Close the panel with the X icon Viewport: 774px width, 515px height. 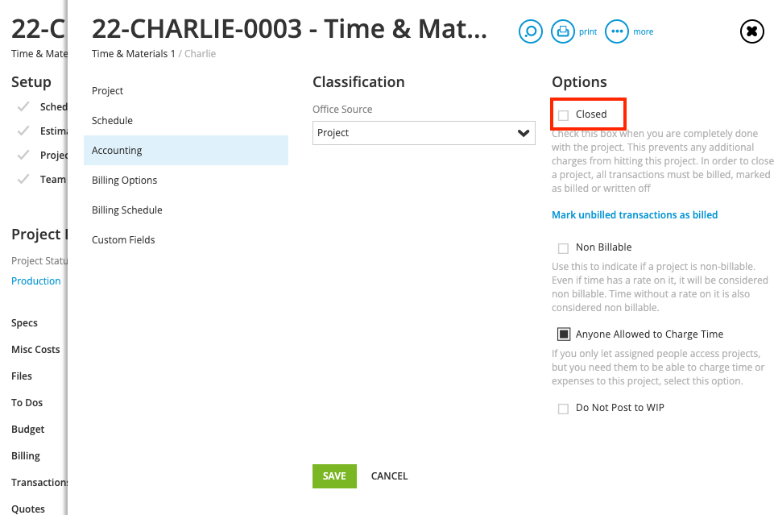(751, 31)
